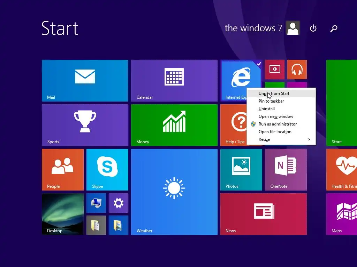
Task: Open the Video tile
Action: 275,70
